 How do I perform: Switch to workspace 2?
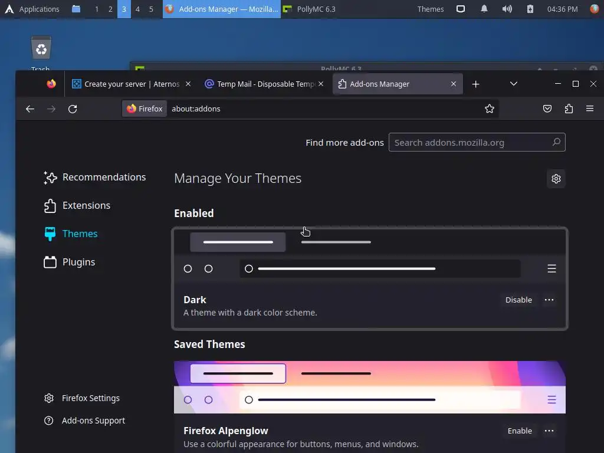tap(110, 9)
